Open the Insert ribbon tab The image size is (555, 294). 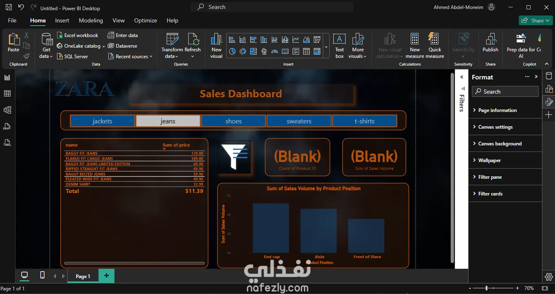[62, 20]
